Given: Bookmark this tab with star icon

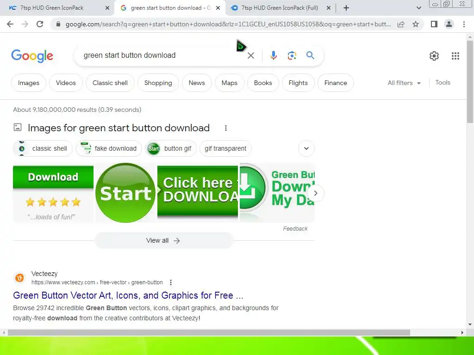Looking at the screenshot, I should tap(416, 24).
